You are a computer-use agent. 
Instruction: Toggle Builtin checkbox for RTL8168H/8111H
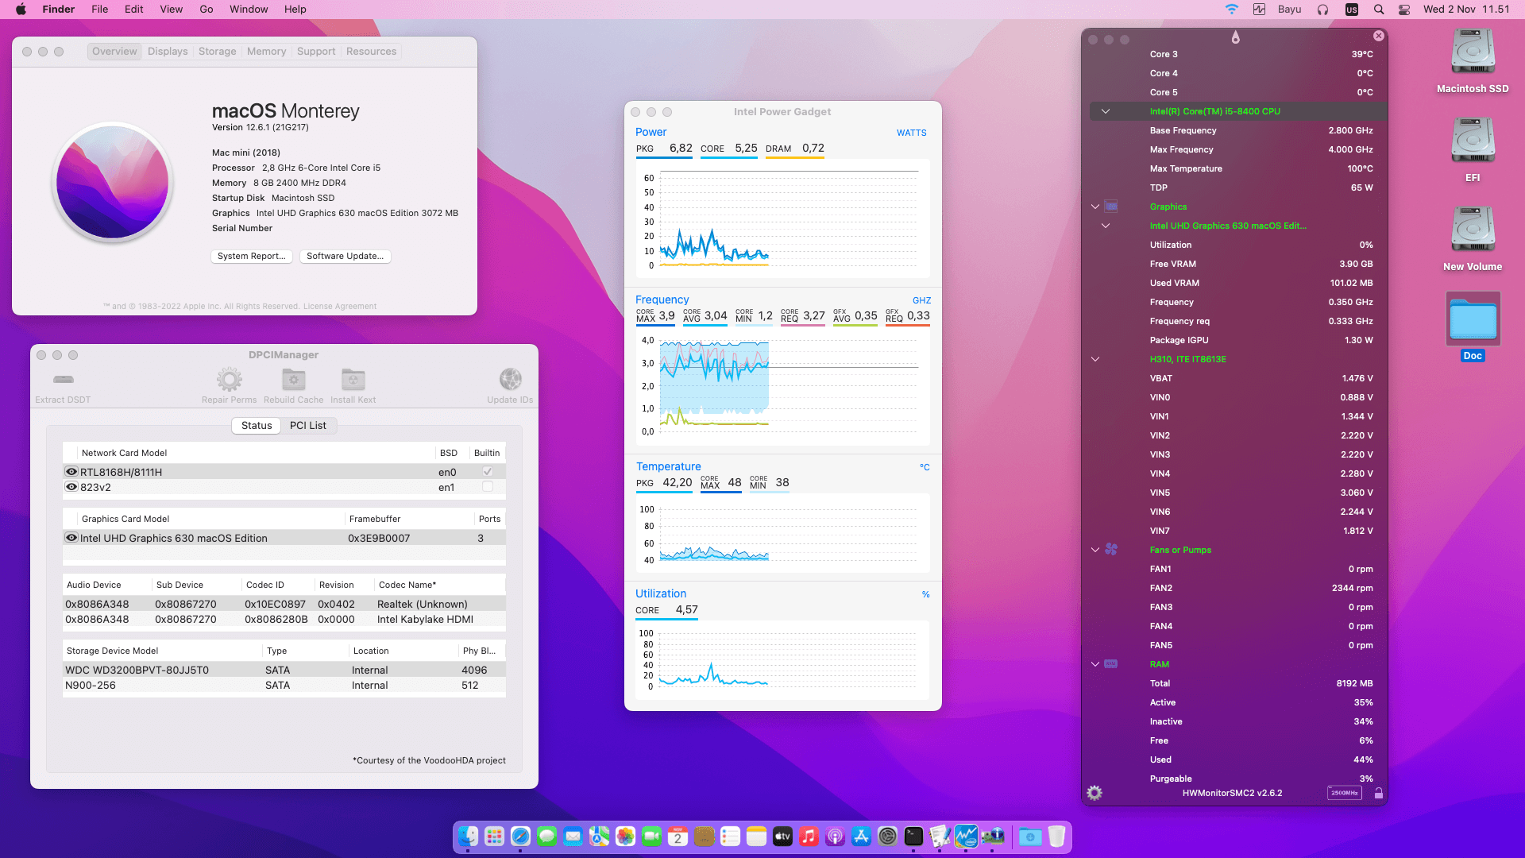(x=487, y=472)
